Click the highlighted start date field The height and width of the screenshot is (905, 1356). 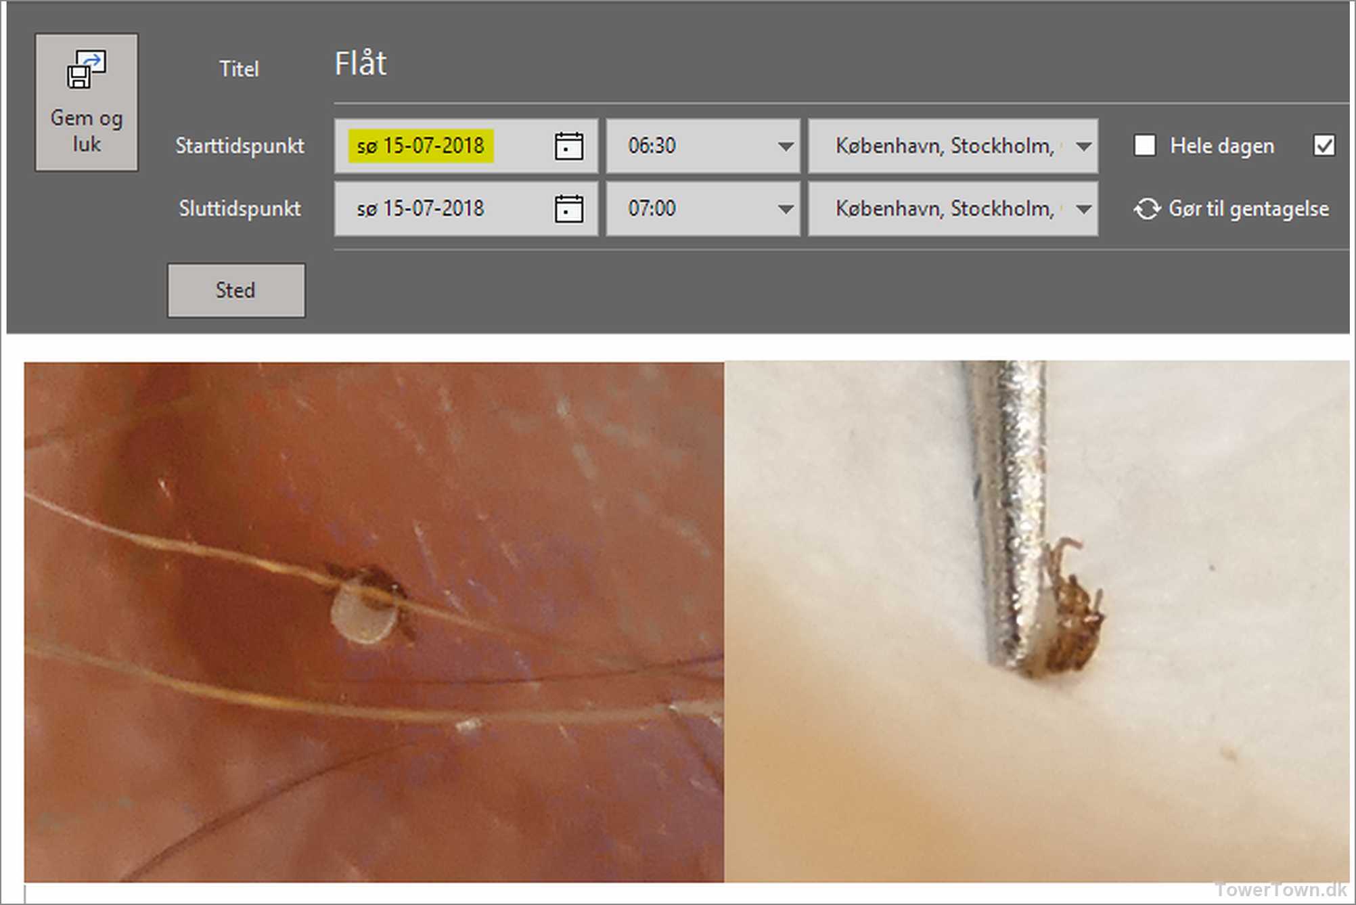pyautogui.click(x=421, y=146)
